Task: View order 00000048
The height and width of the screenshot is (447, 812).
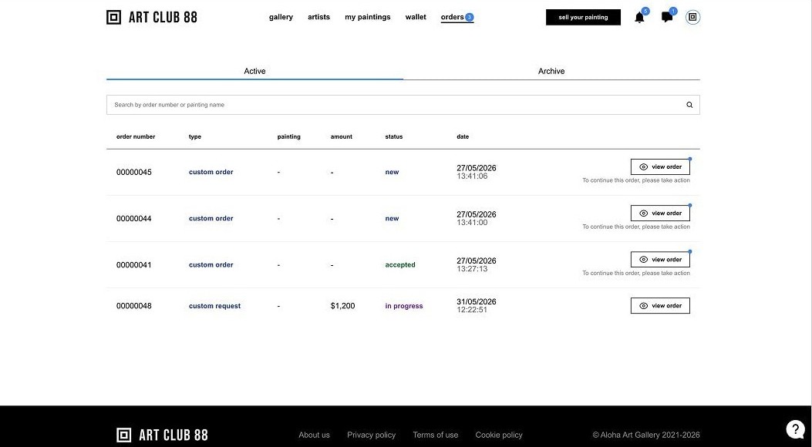Action: pyautogui.click(x=660, y=306)
